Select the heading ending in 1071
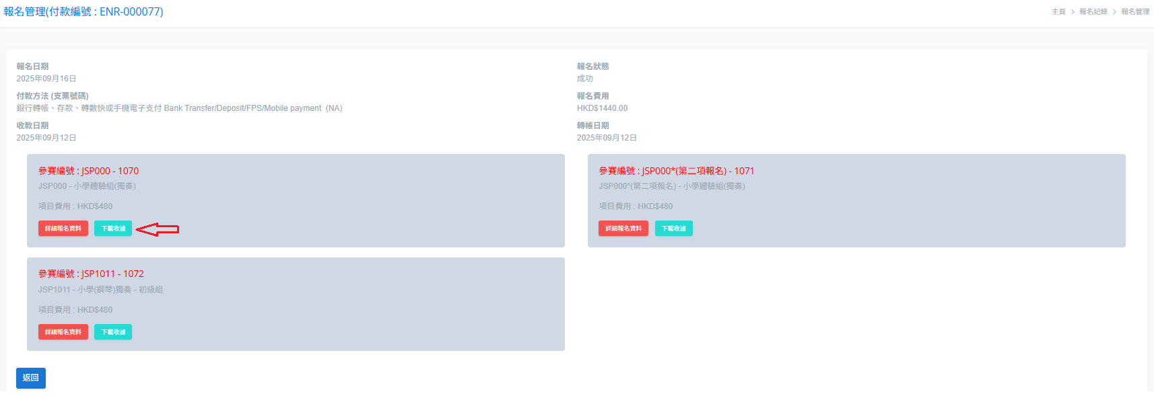The image size is (1154, 396). (677, 171)
